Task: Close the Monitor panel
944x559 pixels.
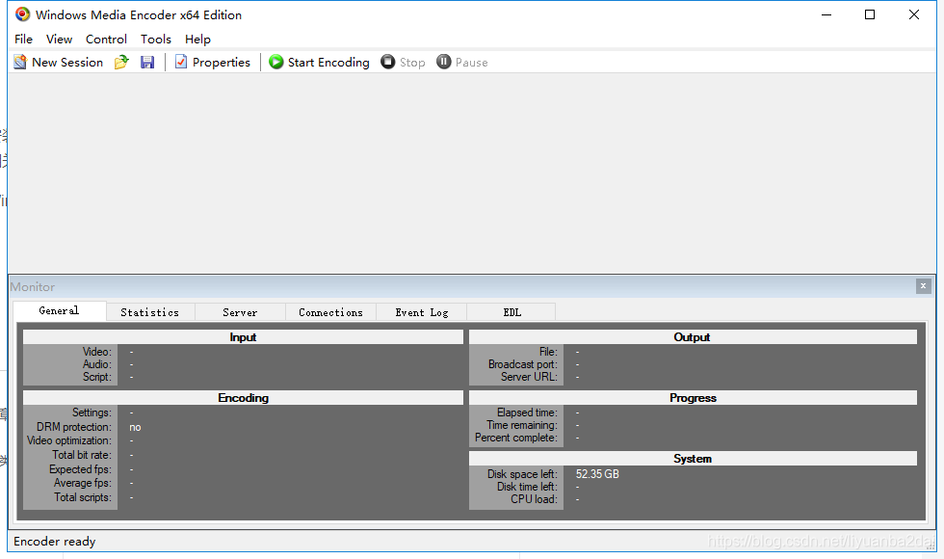Action: coord(923,286)
